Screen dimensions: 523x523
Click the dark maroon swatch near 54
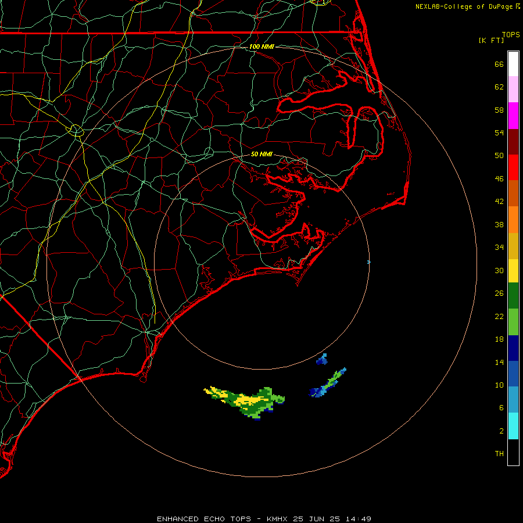pyautogui.click(x=513, y=141)
